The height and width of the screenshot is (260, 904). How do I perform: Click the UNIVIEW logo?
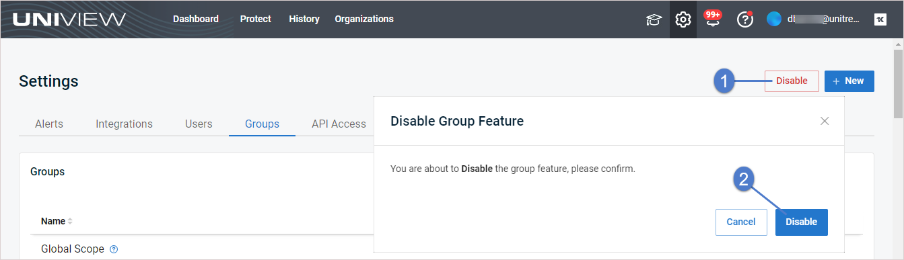coord(69,19)
